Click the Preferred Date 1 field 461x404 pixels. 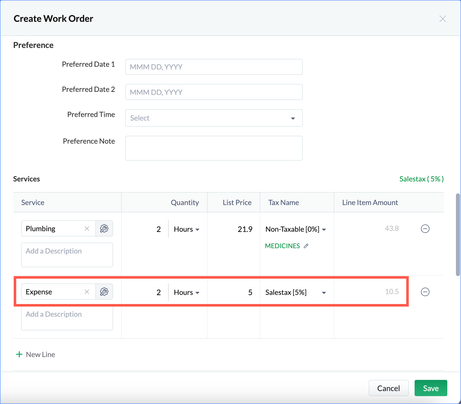(x=214, y=67)
